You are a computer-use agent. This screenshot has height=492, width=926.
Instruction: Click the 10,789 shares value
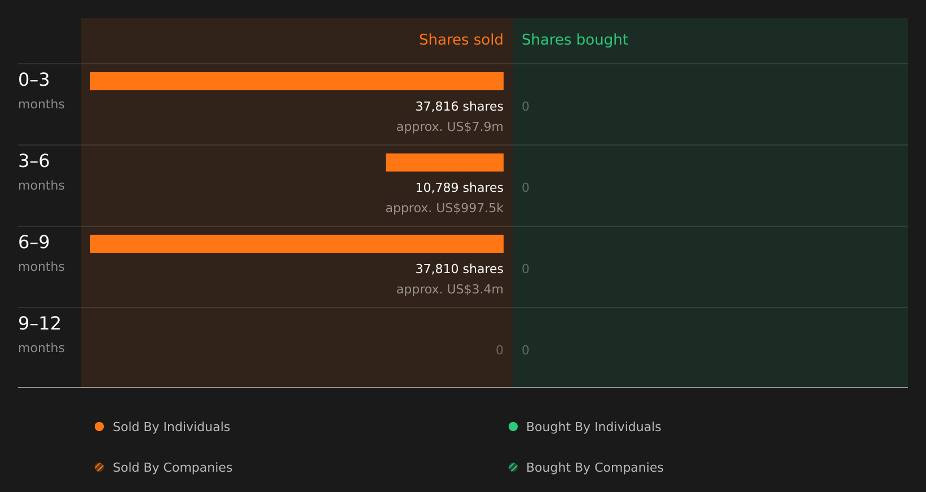tap(459, 187)
